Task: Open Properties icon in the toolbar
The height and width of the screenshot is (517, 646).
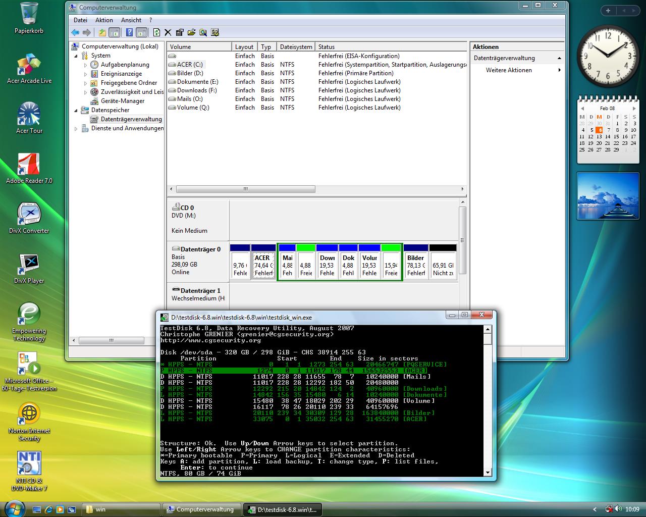Action: 180,33
